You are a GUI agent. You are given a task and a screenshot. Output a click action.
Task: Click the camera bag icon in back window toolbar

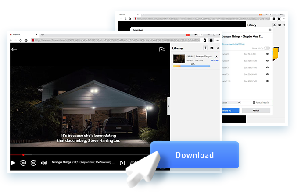pyautogui.click(x=279, y=19)
